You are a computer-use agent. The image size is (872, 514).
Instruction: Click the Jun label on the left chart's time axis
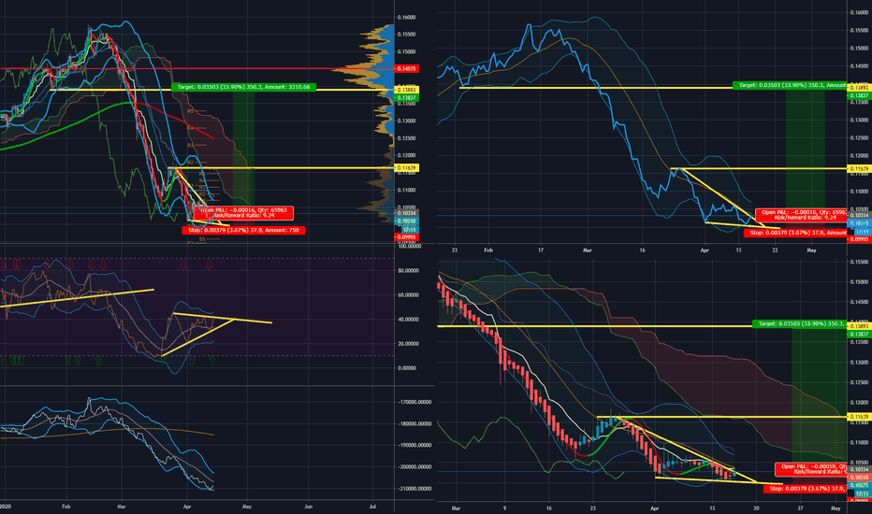click(x=309, y=507)
